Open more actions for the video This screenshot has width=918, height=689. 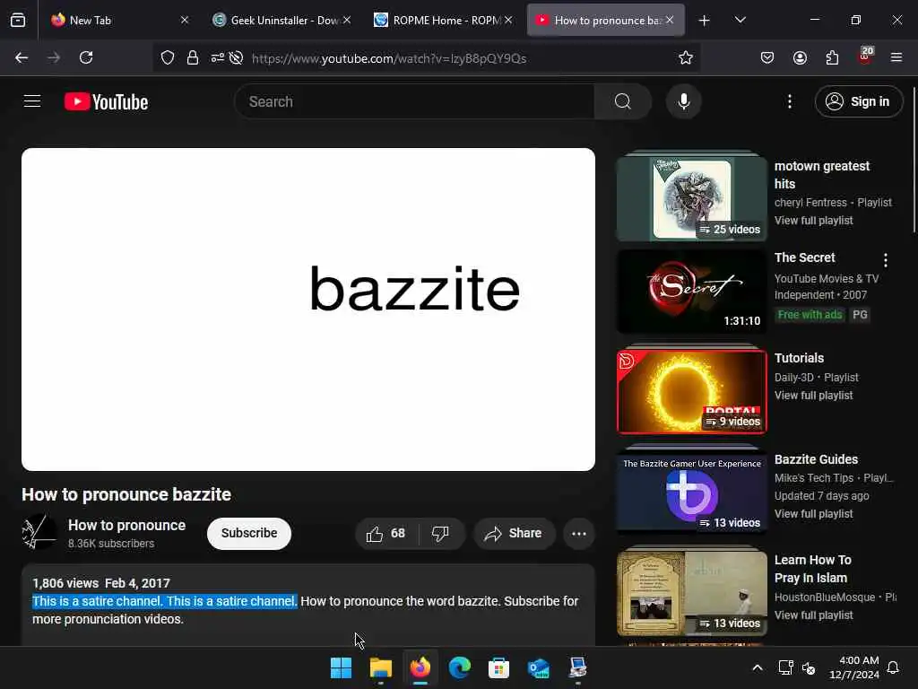point(578,533)
